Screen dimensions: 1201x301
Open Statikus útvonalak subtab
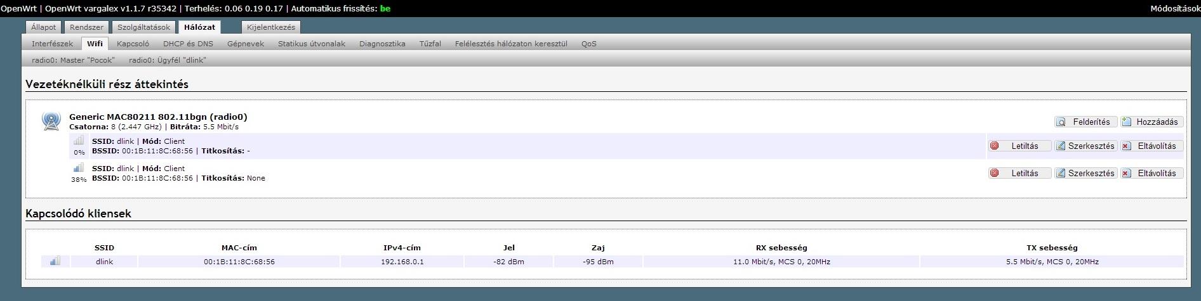312,44
